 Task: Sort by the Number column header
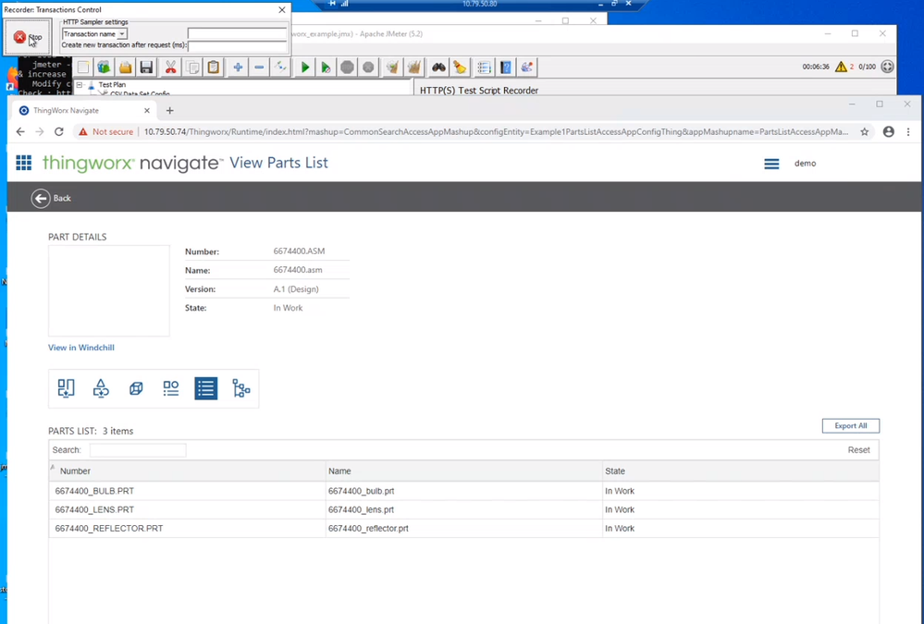click(x=188, y=471)
